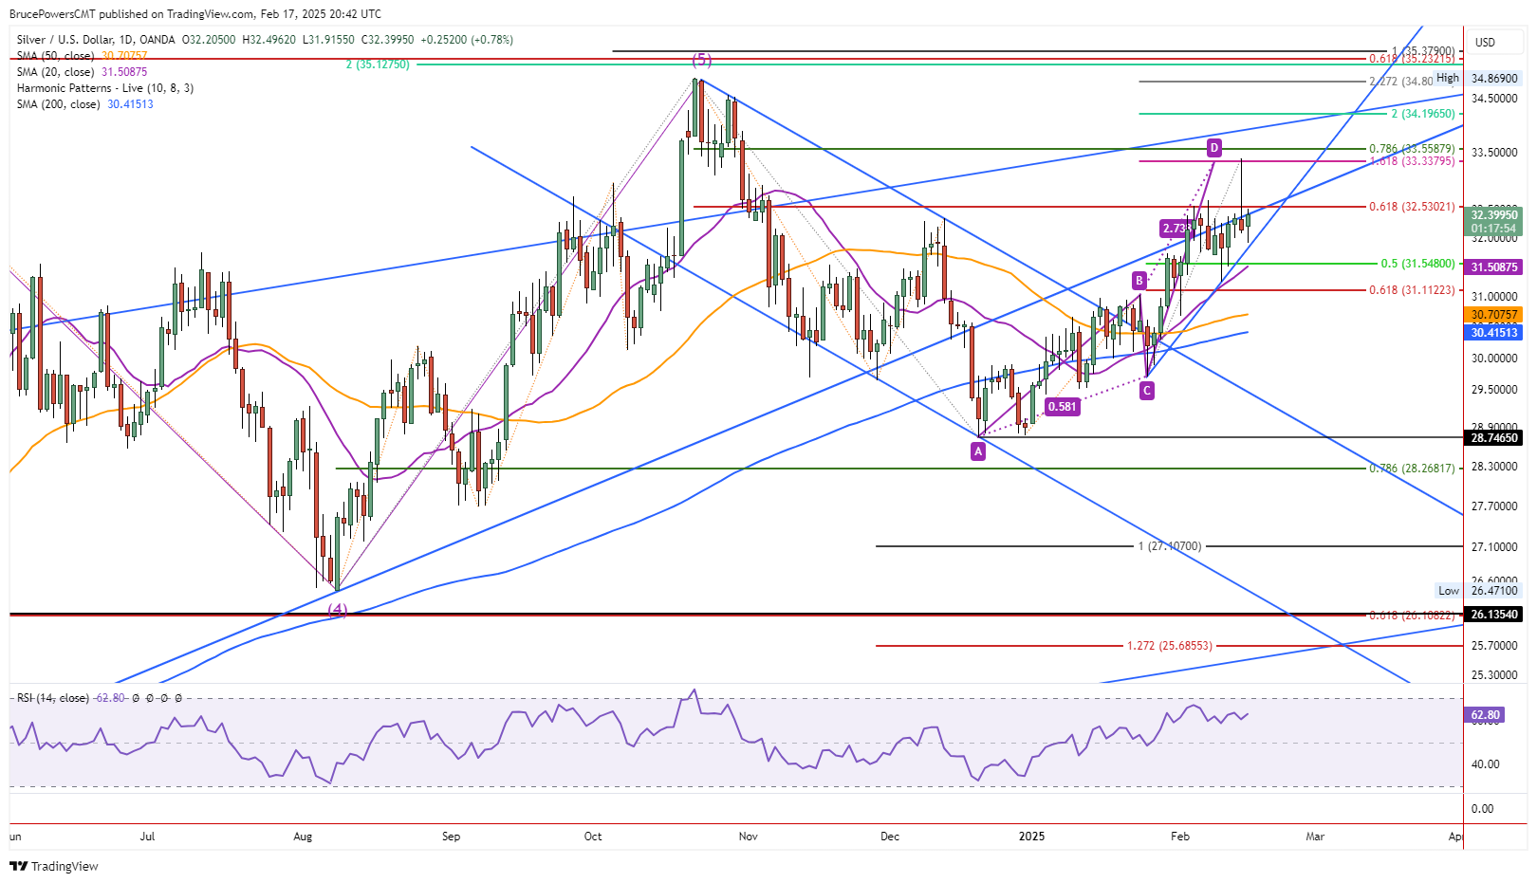Click the 34.50000 price axis tick
This screenshot has width=1537, height=883.
point(1494,99)
